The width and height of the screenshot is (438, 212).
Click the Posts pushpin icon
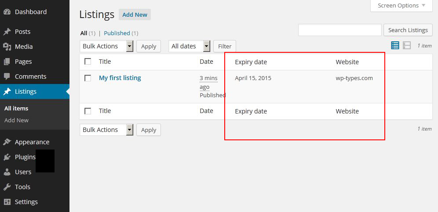[x=7, y=32]
